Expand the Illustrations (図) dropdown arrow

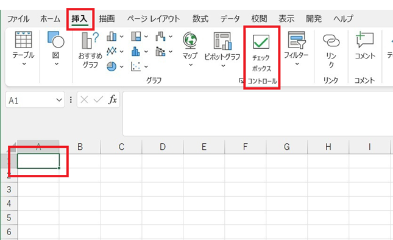tap(57, 64)
